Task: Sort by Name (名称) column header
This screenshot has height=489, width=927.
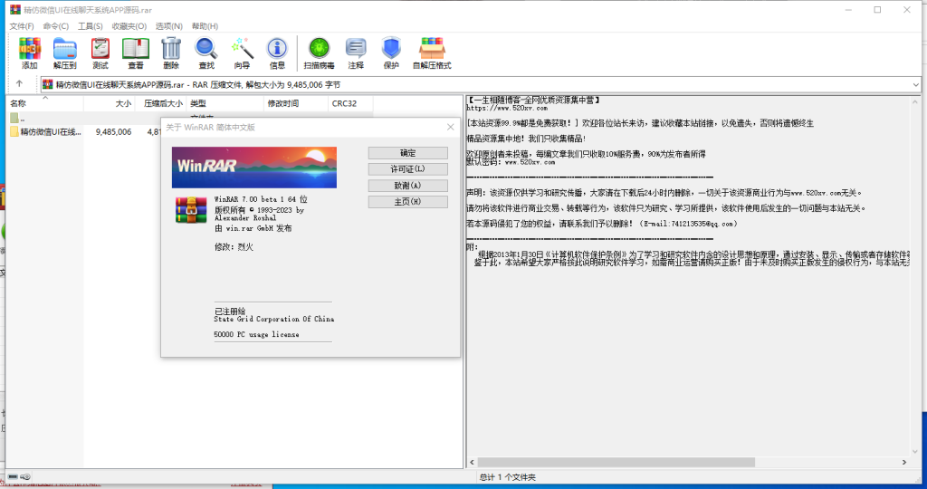Action: pos(45,103)
